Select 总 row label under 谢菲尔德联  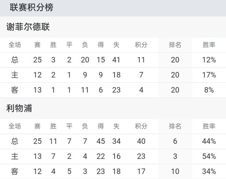point(15,60)
